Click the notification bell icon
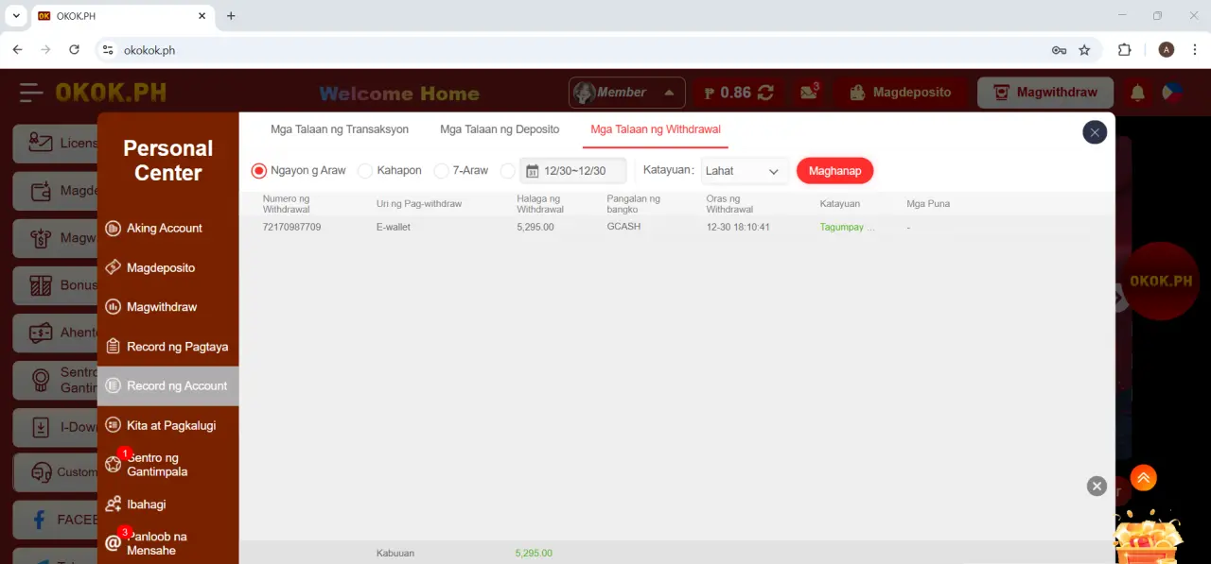Viewport: 1211px width, 564px height. tap(1137, 93)
